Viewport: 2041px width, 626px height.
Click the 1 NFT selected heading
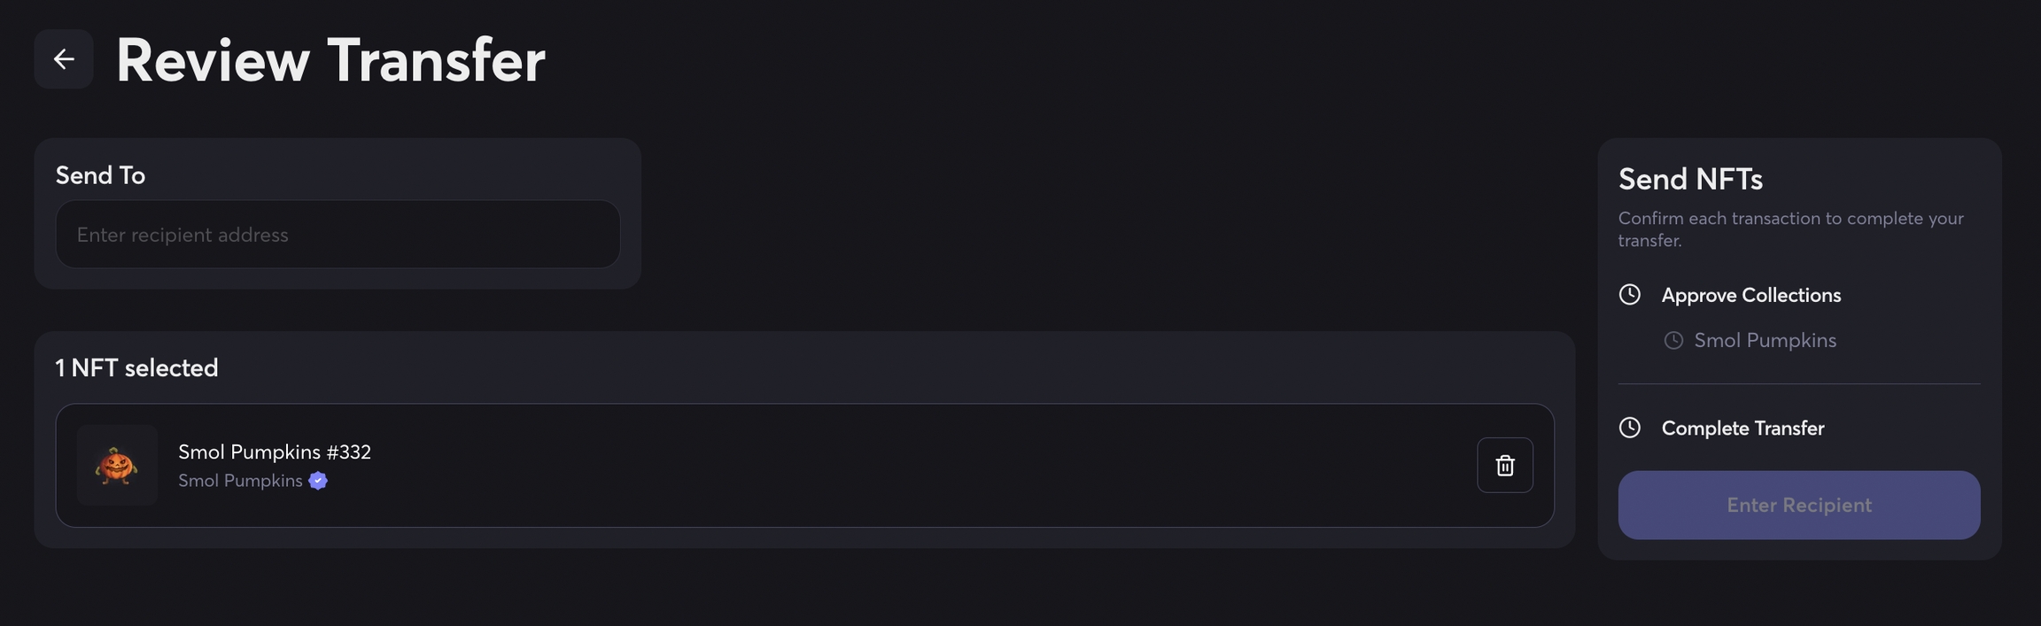coord(136,367)
